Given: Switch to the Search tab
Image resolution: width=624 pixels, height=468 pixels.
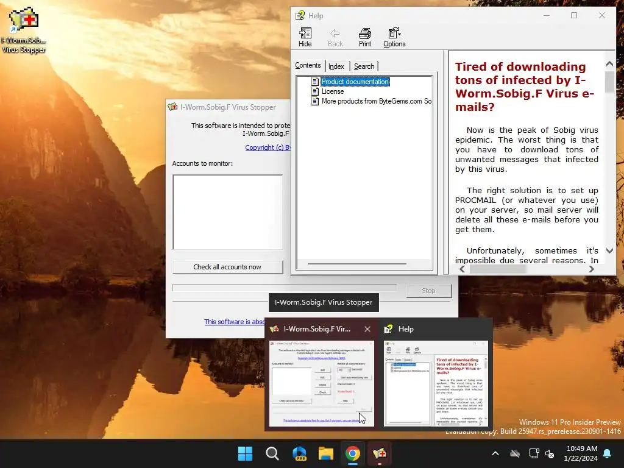Looking at the screenshot, I should (364, 66).
